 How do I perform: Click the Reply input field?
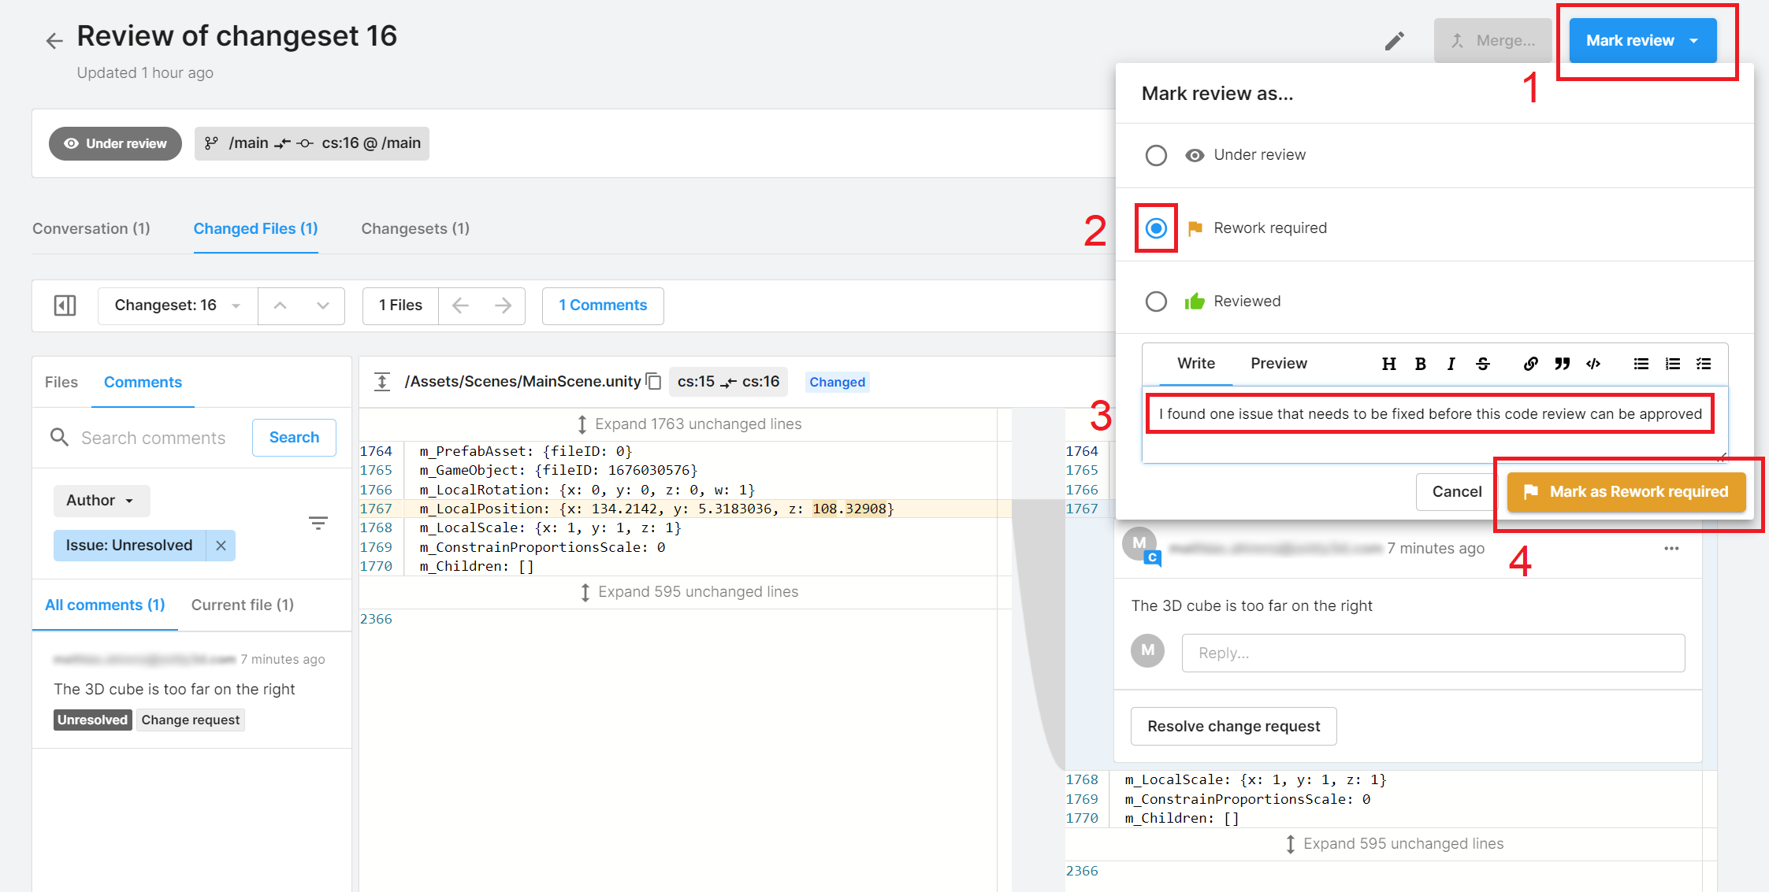(x=1433, y=653)
